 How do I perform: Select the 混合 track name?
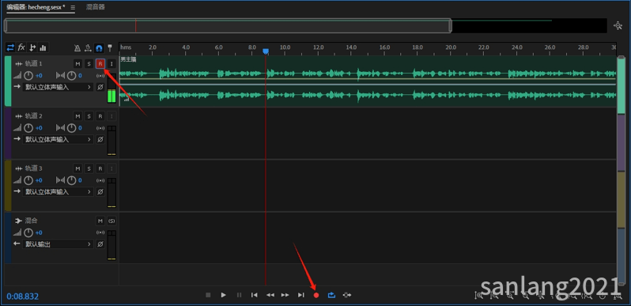pos(32,221)
